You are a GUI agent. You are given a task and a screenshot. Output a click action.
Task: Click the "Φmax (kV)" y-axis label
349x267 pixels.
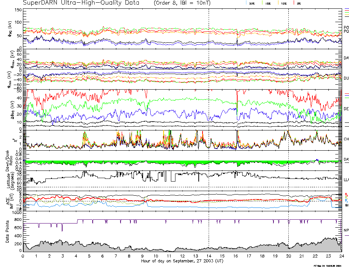[13, 59]
